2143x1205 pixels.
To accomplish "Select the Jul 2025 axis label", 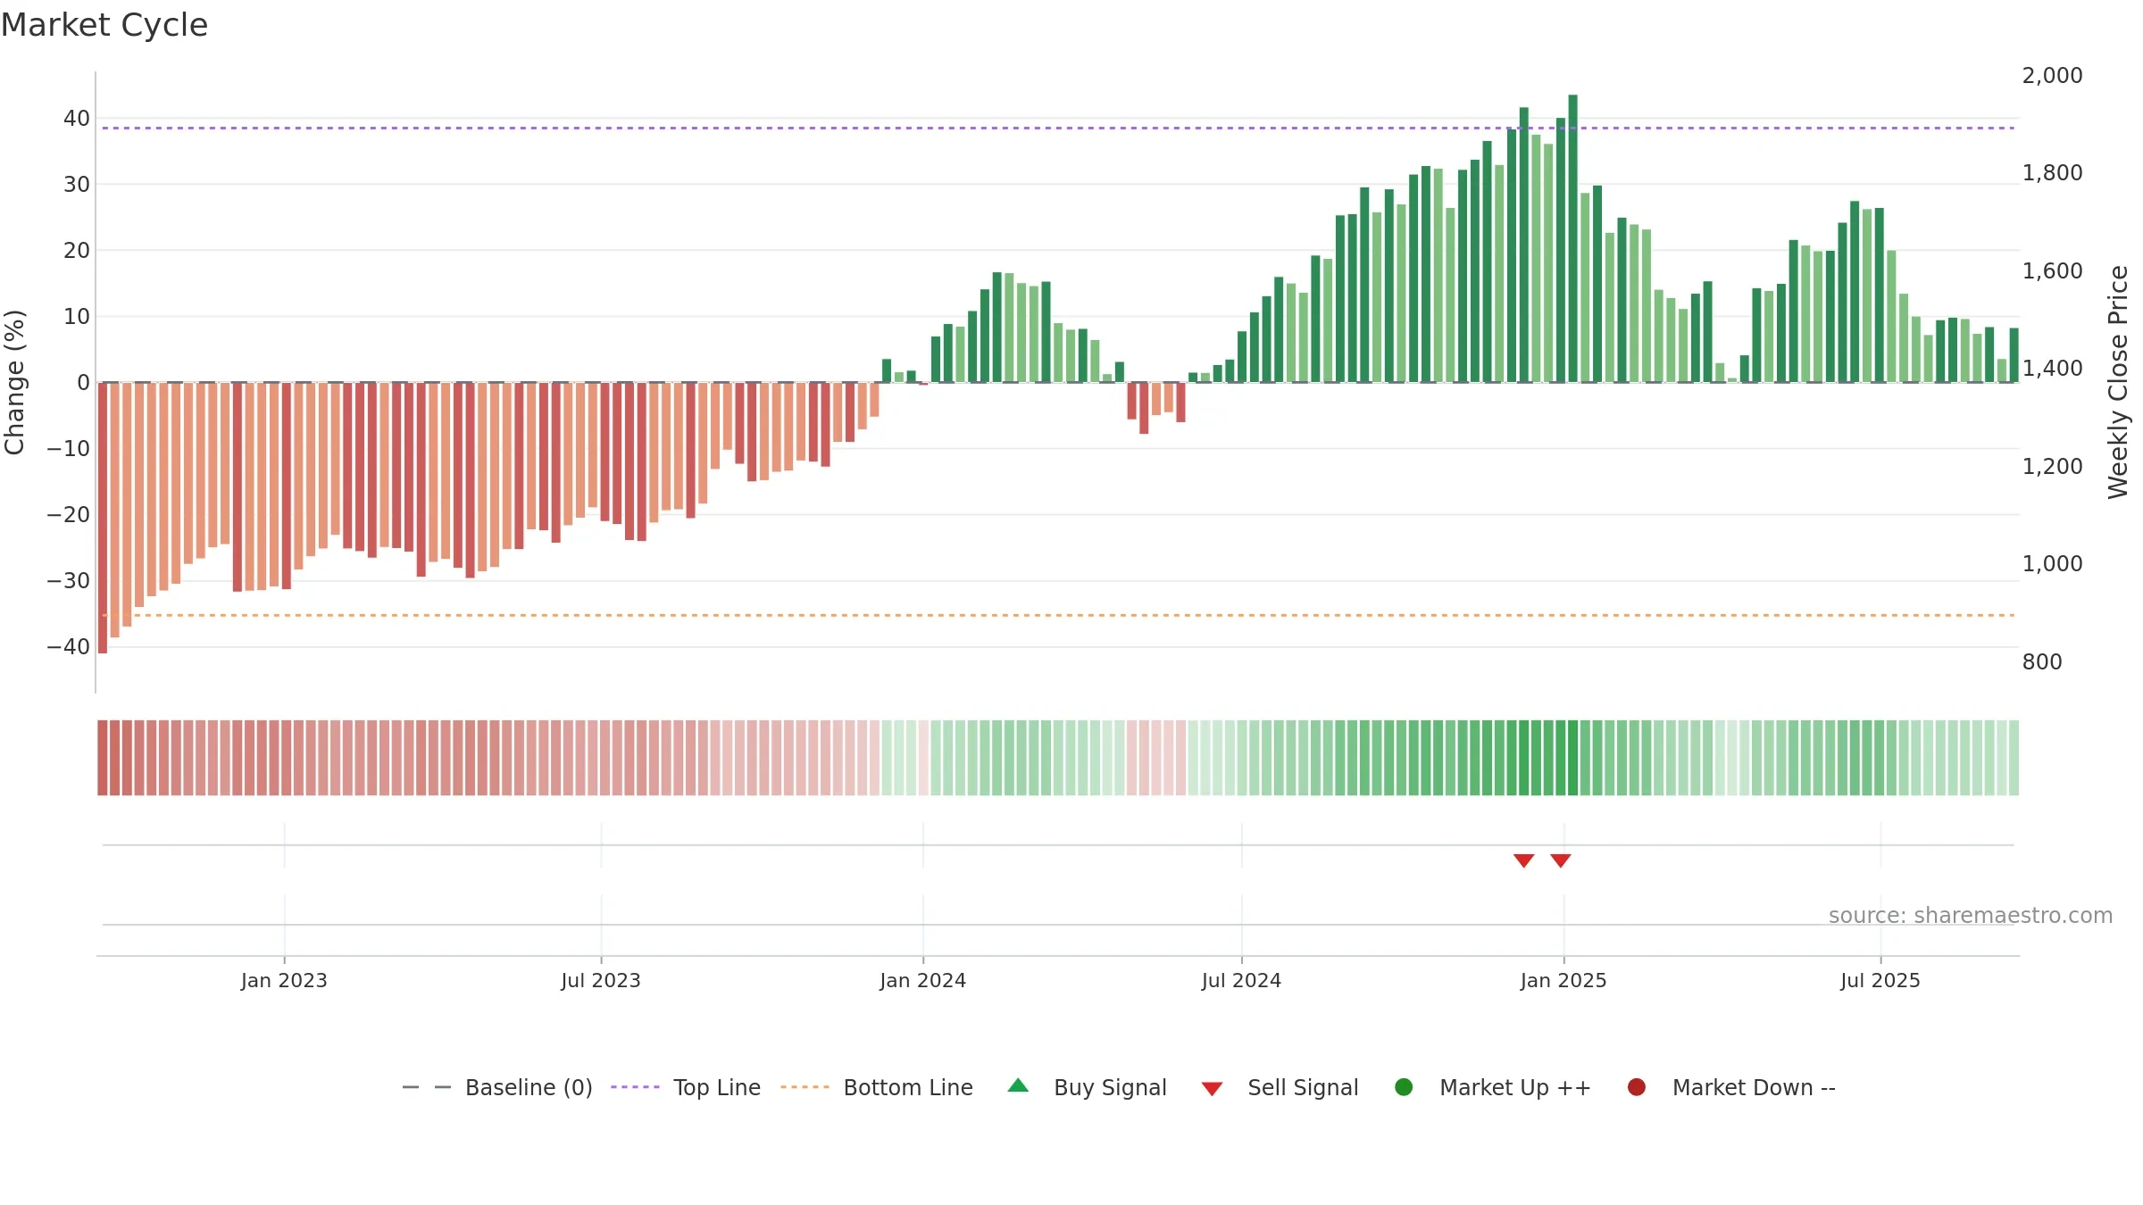I will click(1880, 980).
